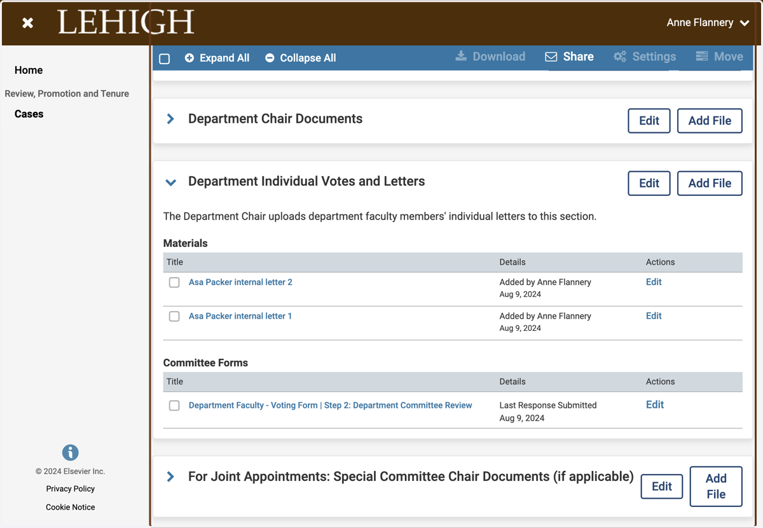Click the Download tray icon
Screen dimensions: 763x528
point(461,57)
